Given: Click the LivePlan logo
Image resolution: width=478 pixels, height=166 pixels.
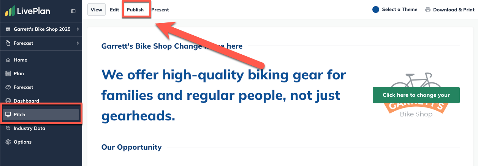Looking at the screenshot, I should 27,11.
